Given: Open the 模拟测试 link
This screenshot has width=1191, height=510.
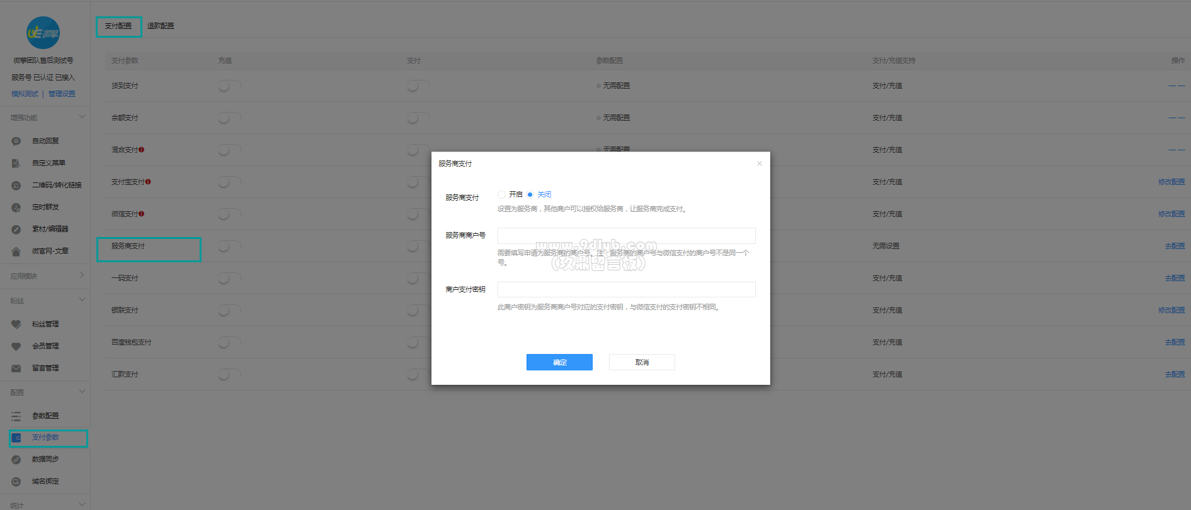Looking at the screenshot, I should [x=25, y=94].
